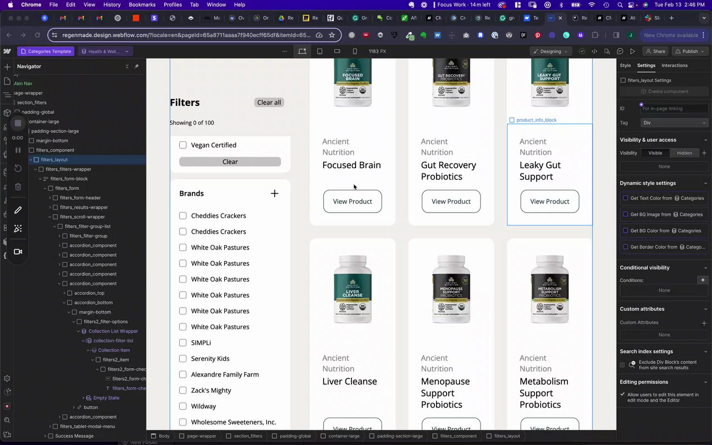Open the Pages panel icon
This screenshot has width=712, height=445.
(7, 81)
